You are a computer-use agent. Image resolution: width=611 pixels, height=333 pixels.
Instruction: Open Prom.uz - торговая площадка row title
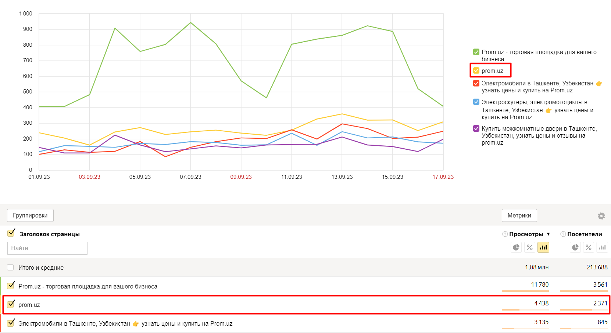(x=88, y=286)
